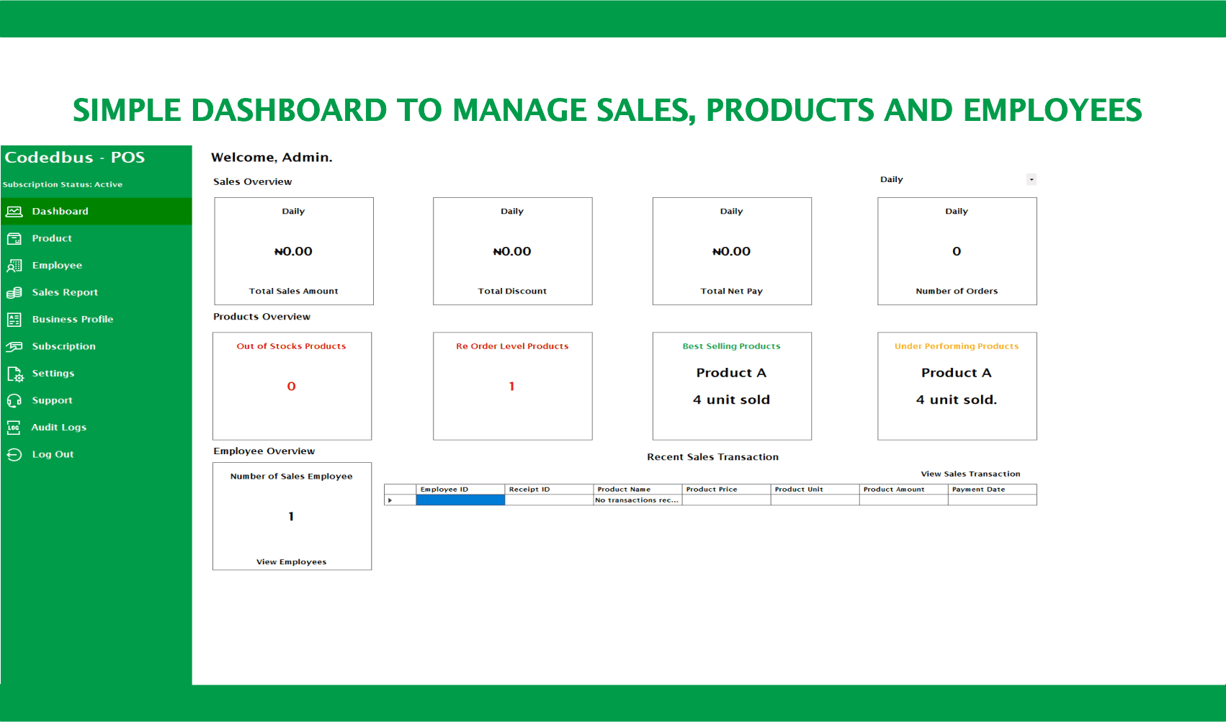Screen dimensions: 1226x722
Task: Click the Employee person icon
Action: (14, 266)
